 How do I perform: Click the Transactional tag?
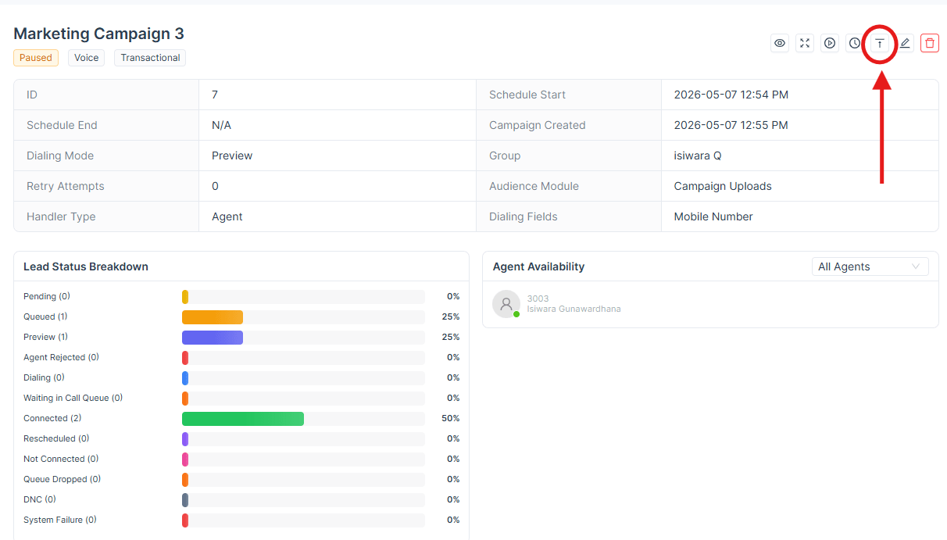pos(150,58)
